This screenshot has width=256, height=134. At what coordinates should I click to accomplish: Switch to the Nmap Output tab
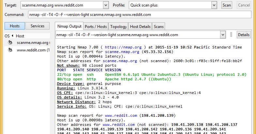[x=69, y=26]
